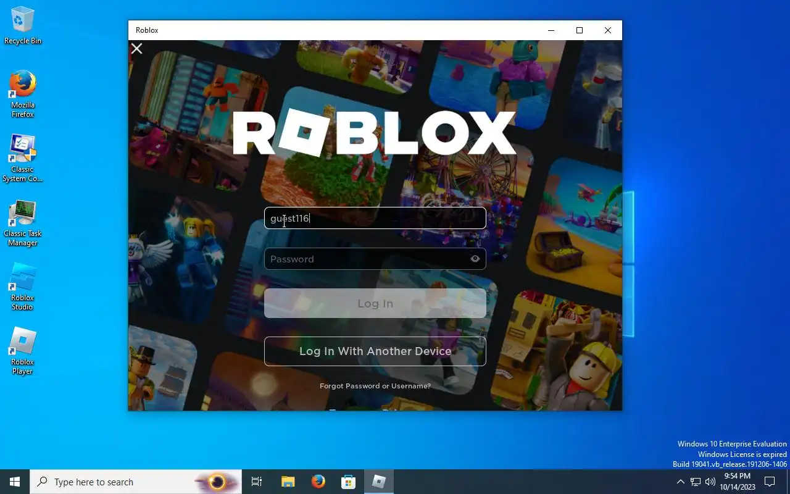790x494 pixels.
Task: Launch Firefox from the taskbar
Action: point(318,482)
